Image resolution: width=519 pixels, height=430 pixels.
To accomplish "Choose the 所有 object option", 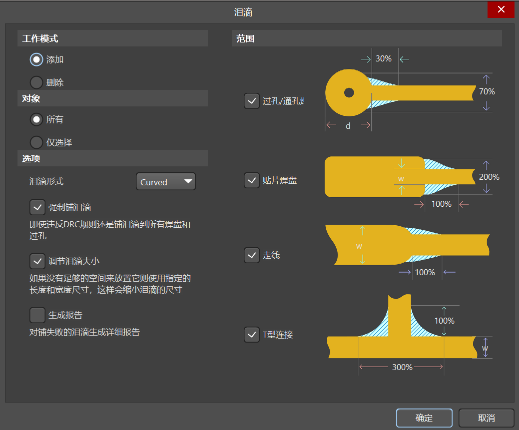I will tap(36, 119).
